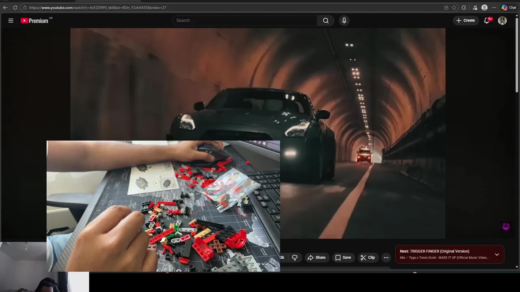The image size is (520, 292).
Task: Click the purple extension icon at video edge
Action: (506, 226)
